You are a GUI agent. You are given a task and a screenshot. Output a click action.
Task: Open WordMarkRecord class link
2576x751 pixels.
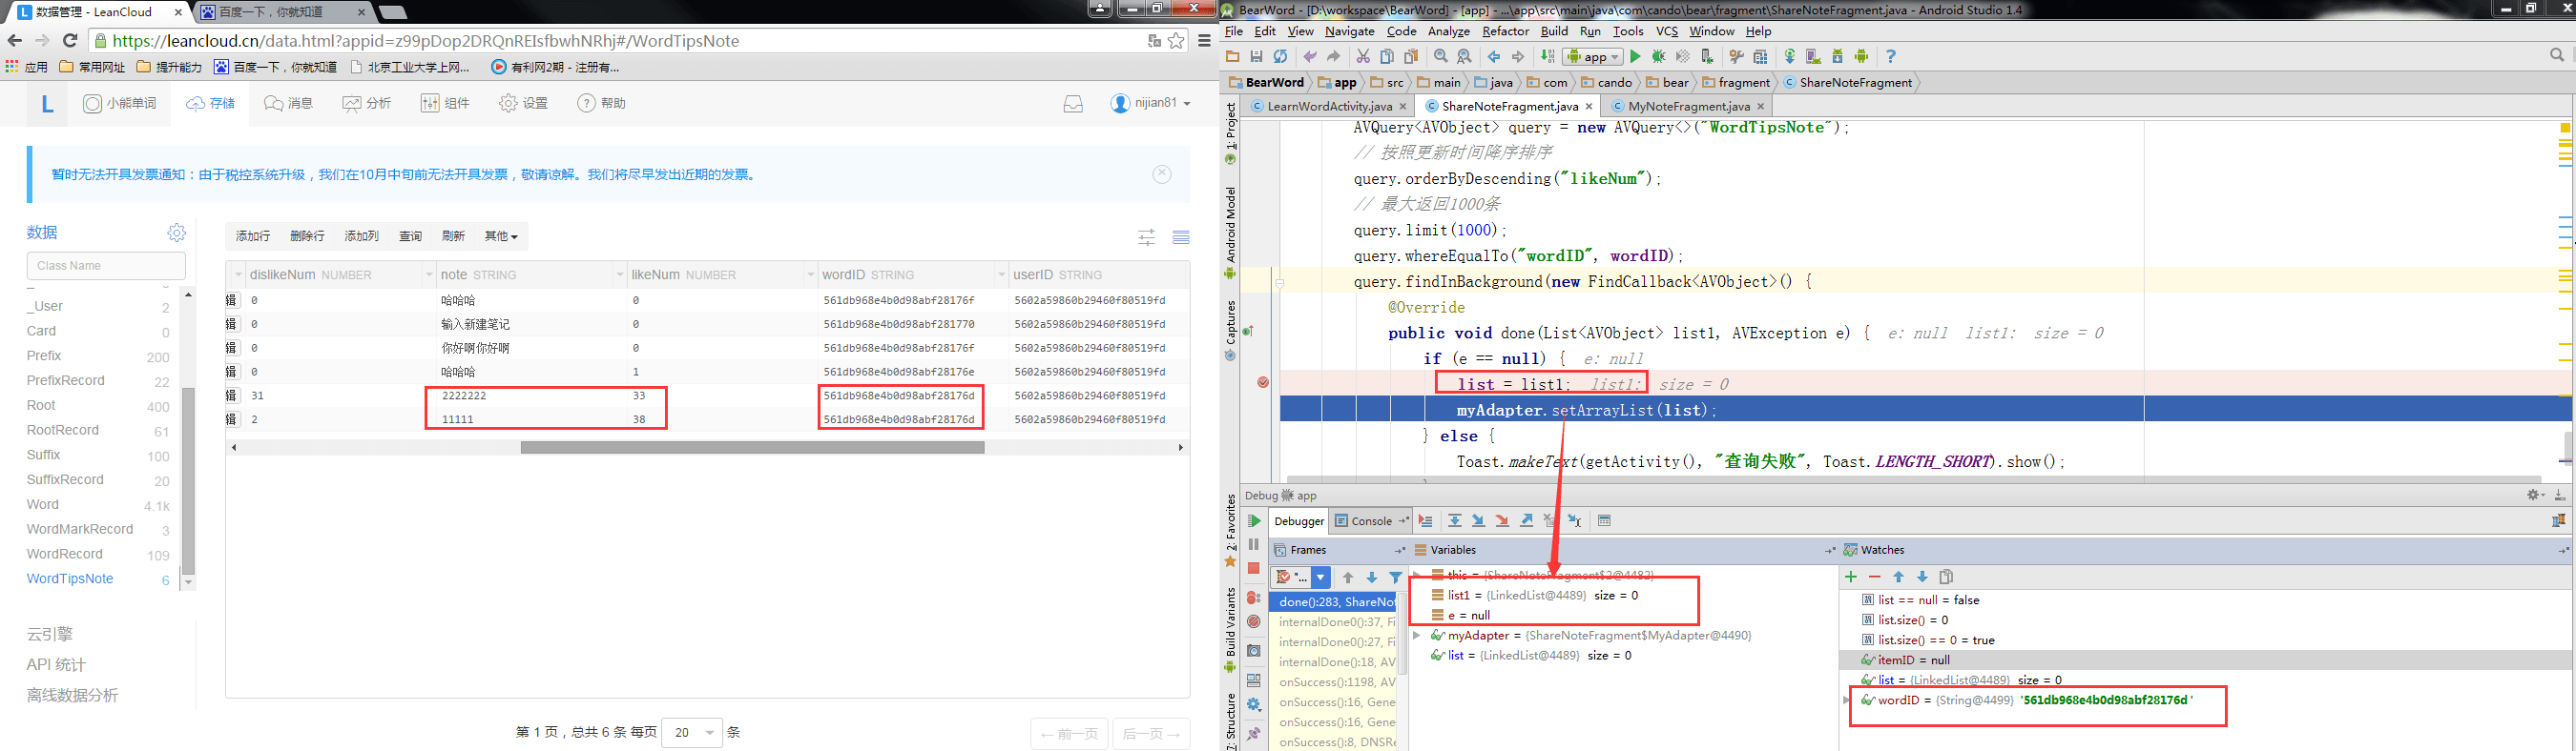pyautogui.click(x=80, y=529)
